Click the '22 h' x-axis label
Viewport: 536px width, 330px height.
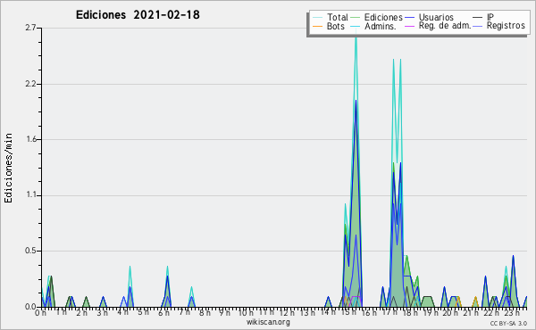[491, 313]
